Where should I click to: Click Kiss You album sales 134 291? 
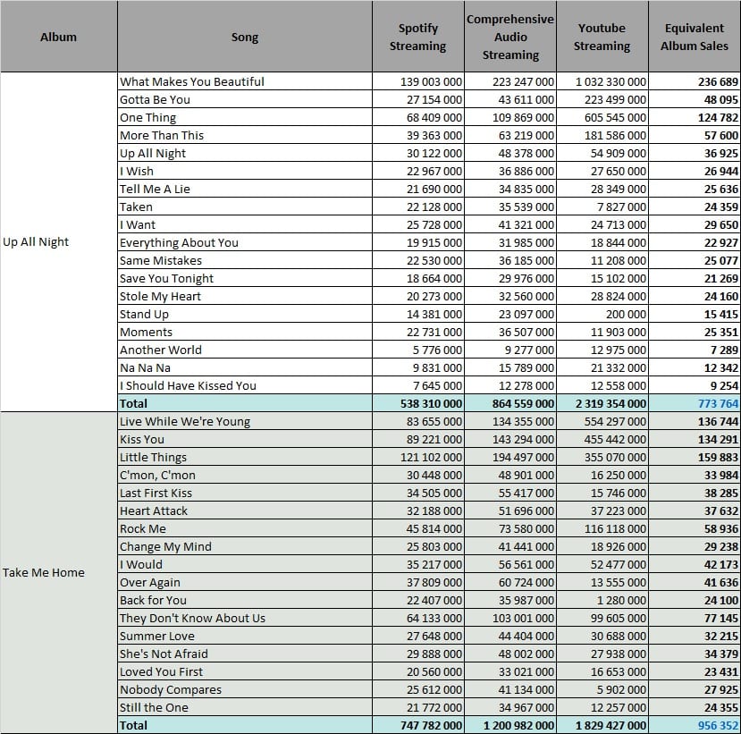click(x=695, y=440)
